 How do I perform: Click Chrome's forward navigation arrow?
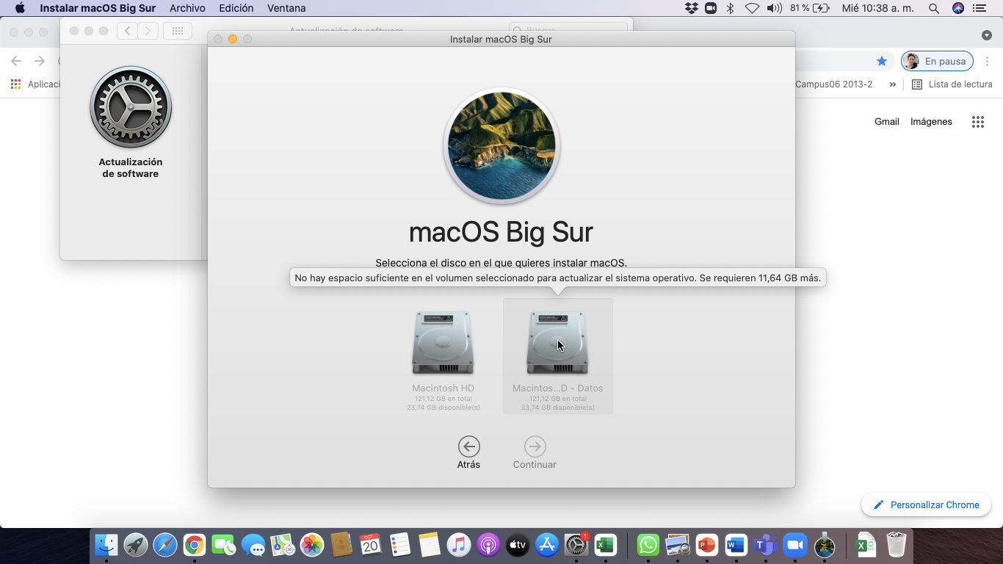(x=40, y=61)
